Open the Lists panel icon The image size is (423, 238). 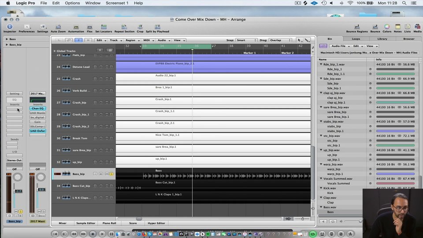coord(407,28)
